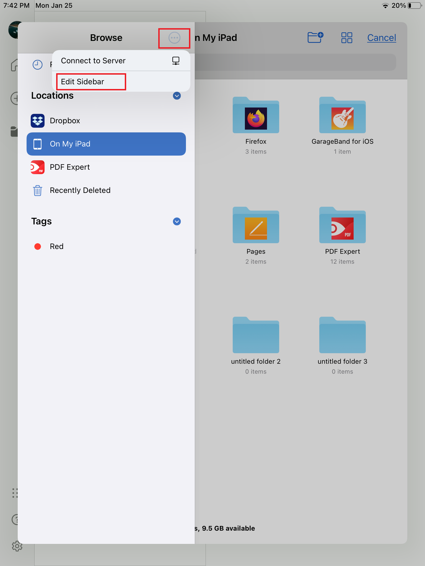Image resolution: width=425 pixels, height=566 pixels.
Task: Click the six-dot grid icon in background
Action: click(x=15, y=493)
